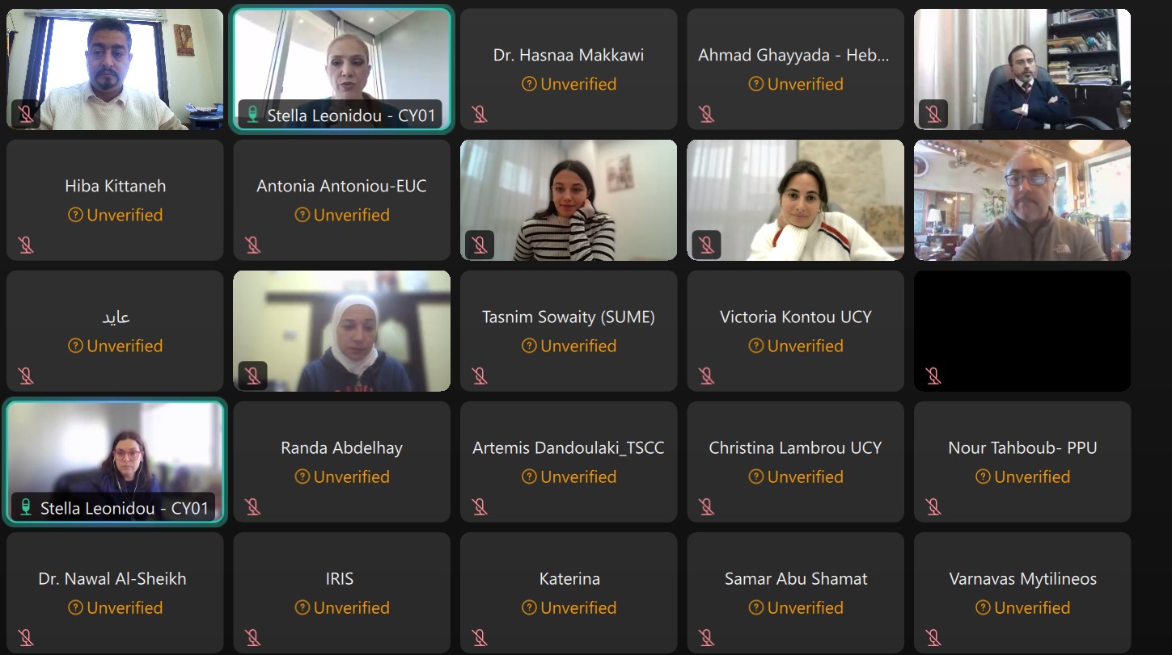The width and height of the screenshot is (1172, 655).
Task: Select Artemis Dandoulaki_TSCC participant name
Action: (x=569, y=447)
